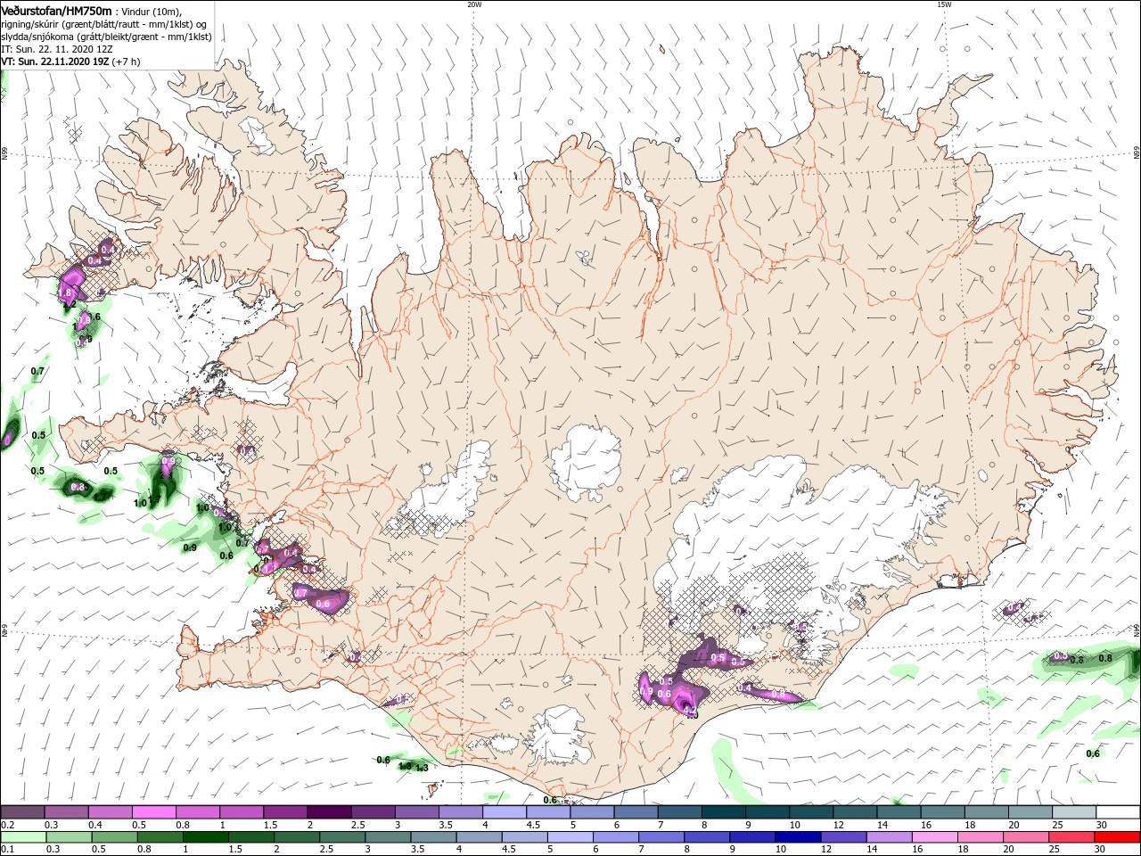Select the deep navy blue swatch in the lower legend
Viewport: 1141px width, 856px height.
point(797,837)
